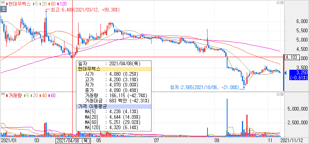
Task: Select the volume 20-day average legend
Action: pos(34,96)
